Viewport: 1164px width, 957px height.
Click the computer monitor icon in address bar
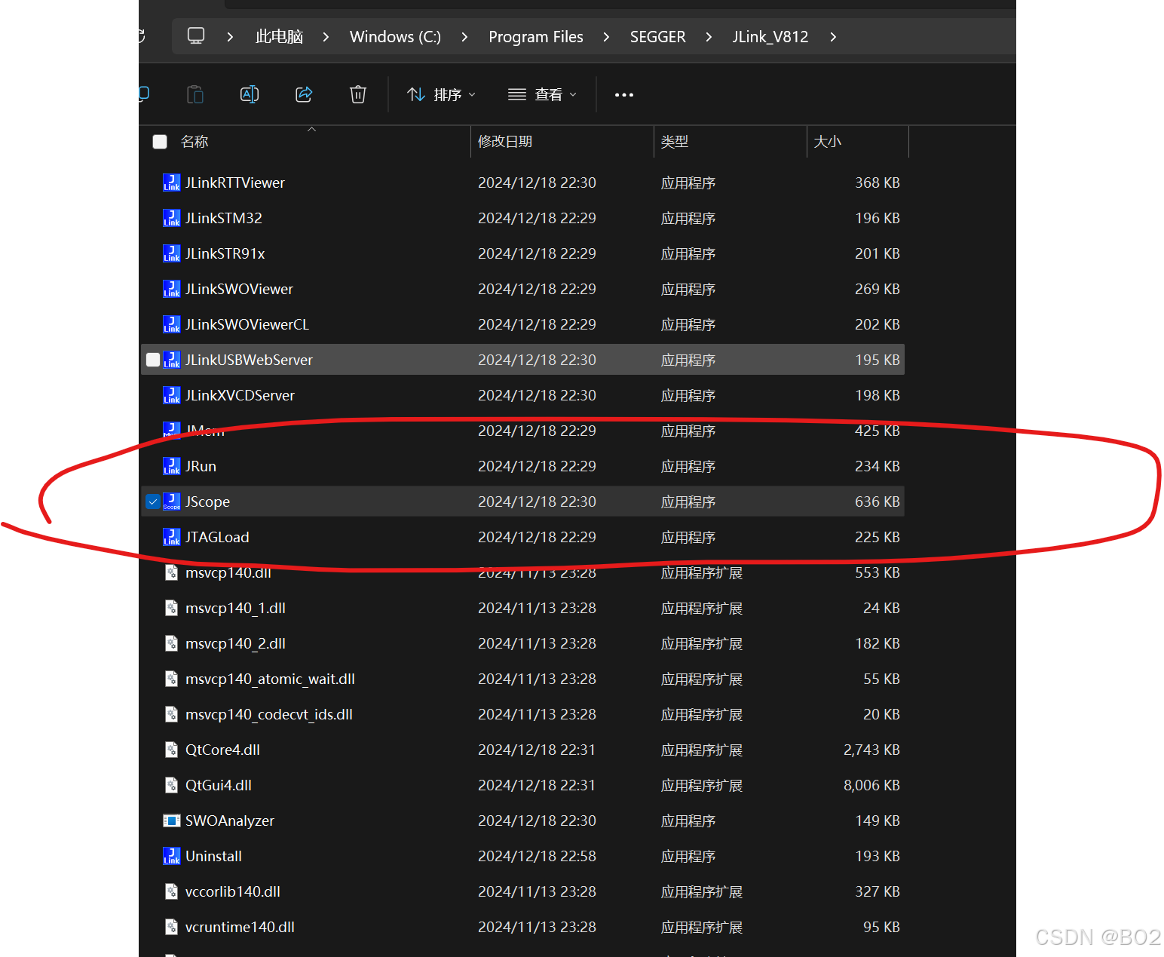[x=196, y=36]
